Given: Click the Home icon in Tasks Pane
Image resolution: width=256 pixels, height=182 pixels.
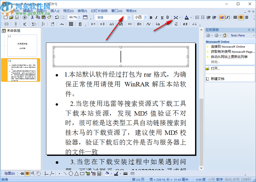Looking at the screenshot, I should [224, 35].
